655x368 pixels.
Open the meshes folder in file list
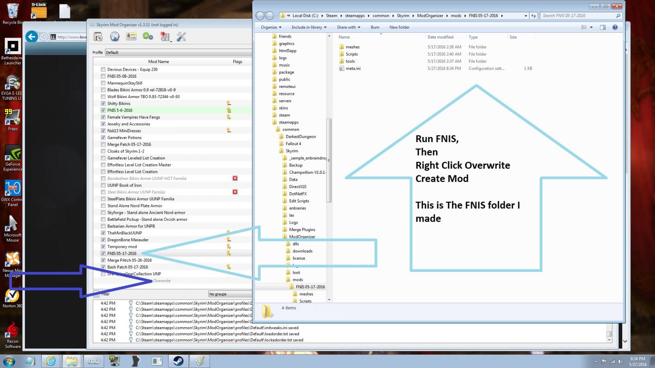tap(352, 47)
